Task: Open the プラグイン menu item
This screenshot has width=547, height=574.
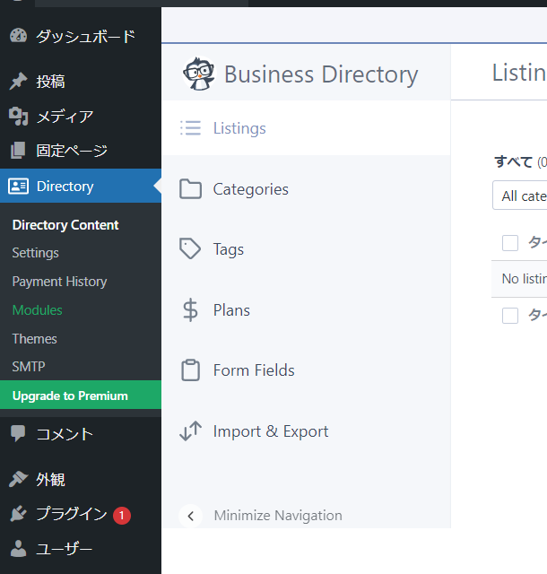Action: (x=72, y=515)
